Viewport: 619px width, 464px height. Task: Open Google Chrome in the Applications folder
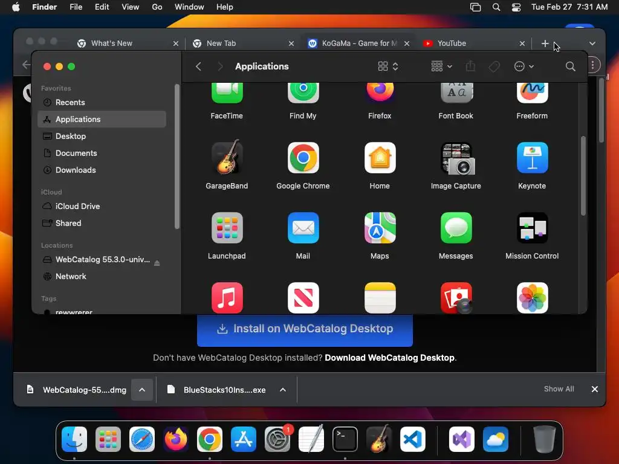[x=303, y=158]
